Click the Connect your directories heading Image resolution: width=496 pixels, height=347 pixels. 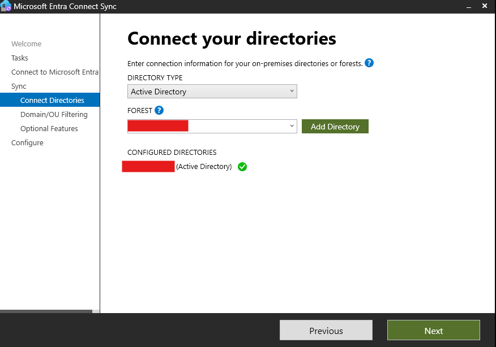(232, 39)
